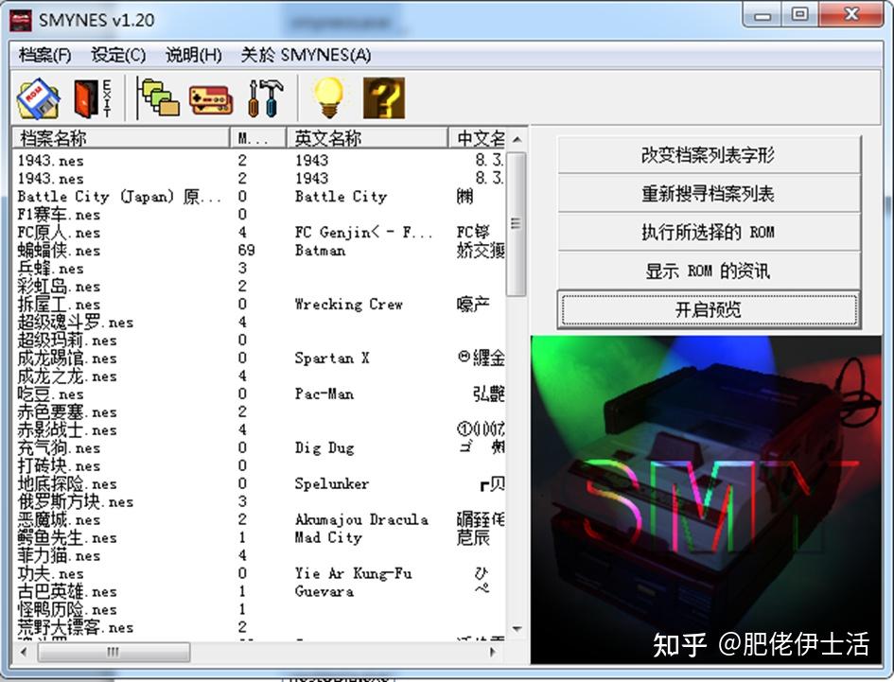Open gamepad controller settings icon
This screenshot has height=682, width=894.
[x=211, y=100]
